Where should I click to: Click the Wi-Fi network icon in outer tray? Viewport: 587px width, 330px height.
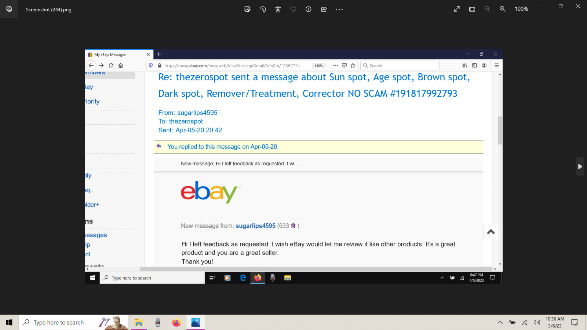click(525, 322)
